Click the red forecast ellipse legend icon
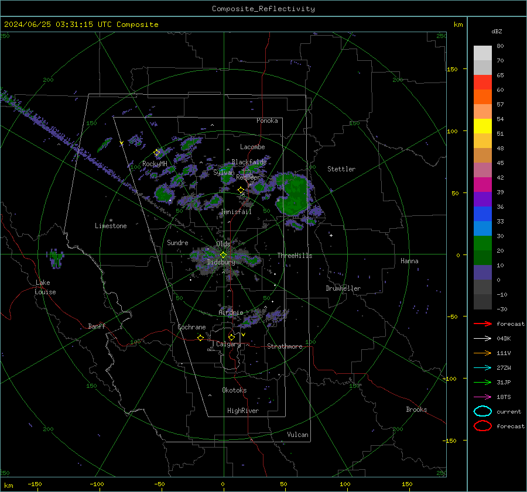 [482, 426]
